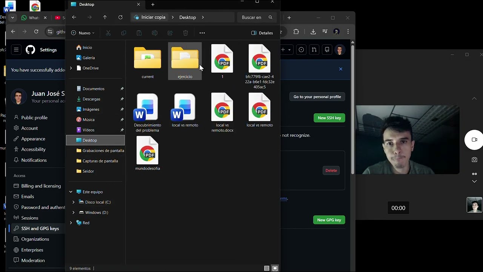Screen dimensions: 483x272
Task: Open Notifications in GitHub settings
Action: pyautogui.click(x=34, y=160)
